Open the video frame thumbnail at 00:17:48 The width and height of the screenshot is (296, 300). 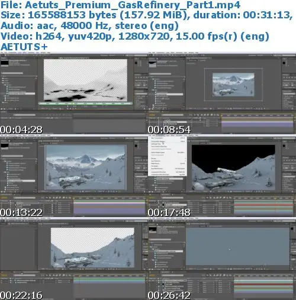[222, 176]
